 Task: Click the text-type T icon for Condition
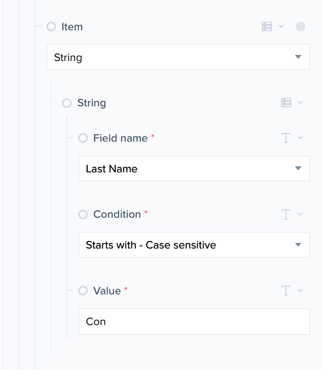pos(286,214)
